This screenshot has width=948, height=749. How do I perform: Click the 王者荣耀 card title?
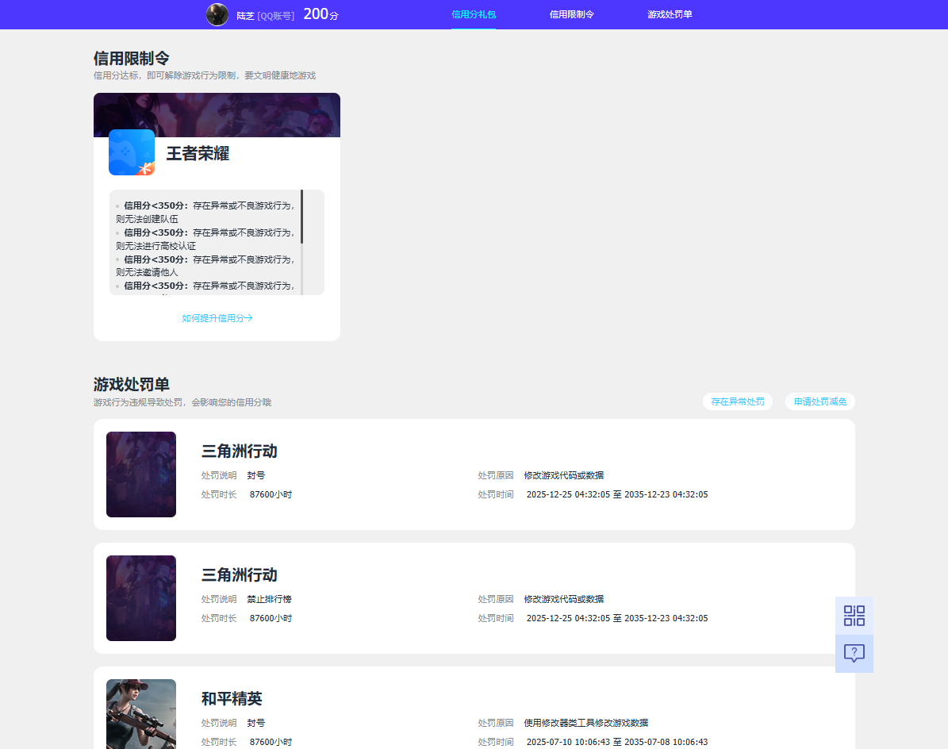tap(198, 154)
